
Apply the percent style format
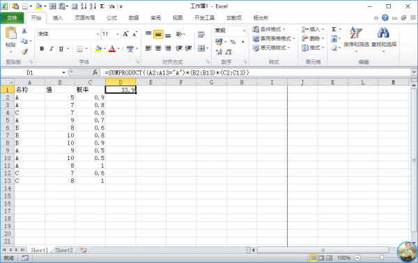233,42
